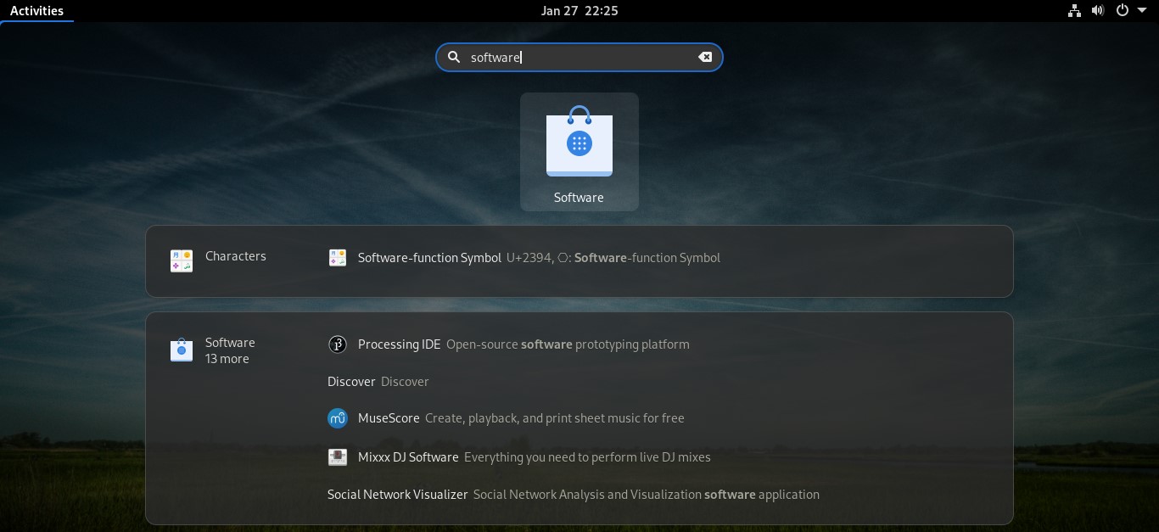Open the Activities overview button

[x=36, y=11]
